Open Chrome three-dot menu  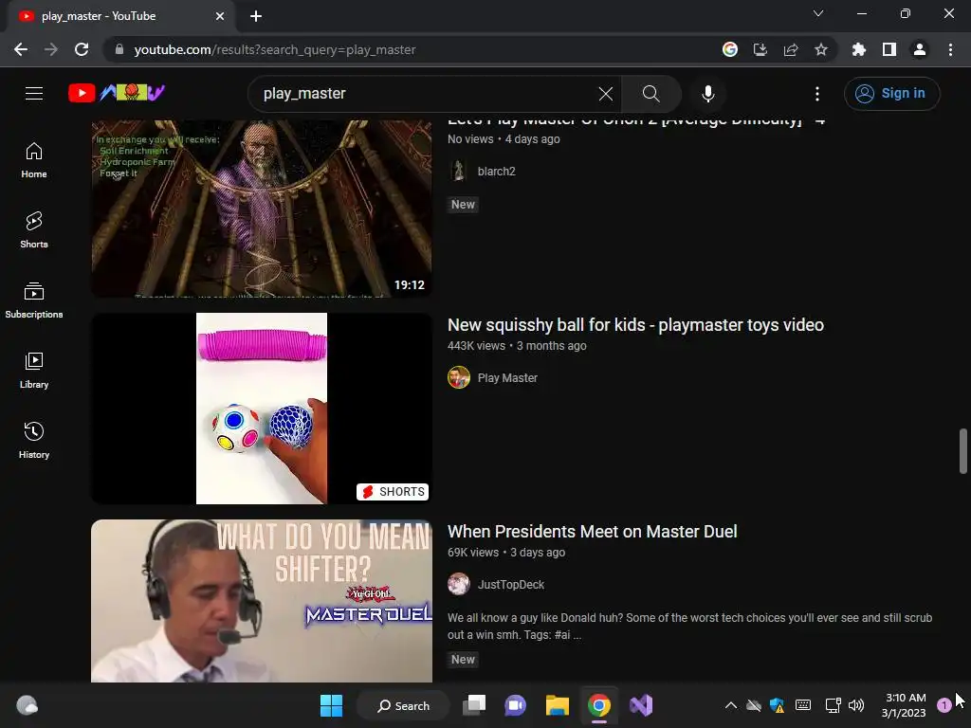pos(950,49)
